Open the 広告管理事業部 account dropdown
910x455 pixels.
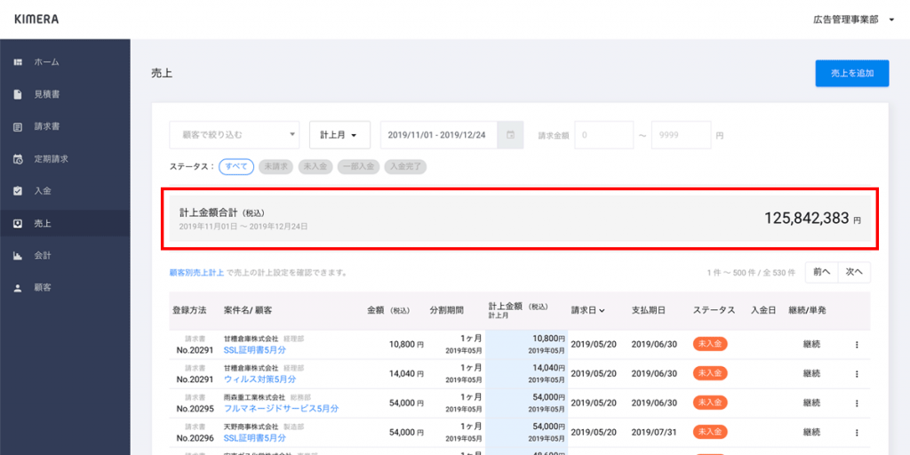853,20
